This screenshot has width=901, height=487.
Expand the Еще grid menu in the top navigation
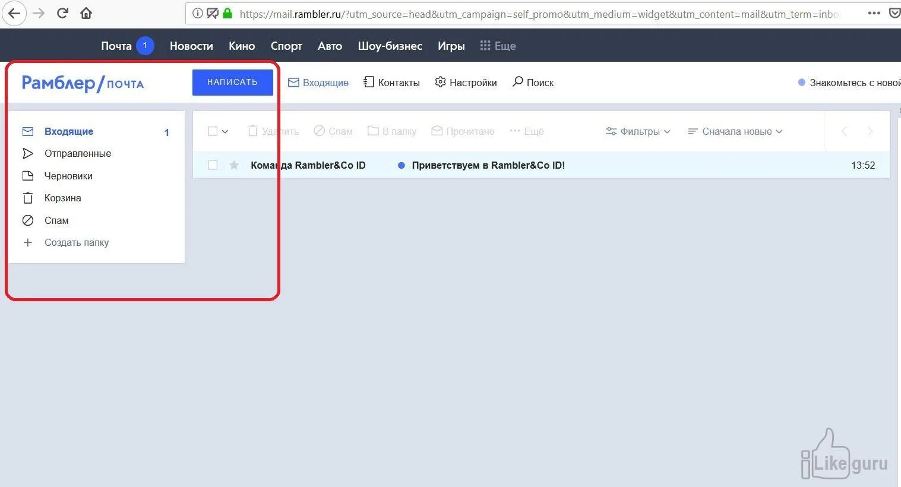pos(498,46)
